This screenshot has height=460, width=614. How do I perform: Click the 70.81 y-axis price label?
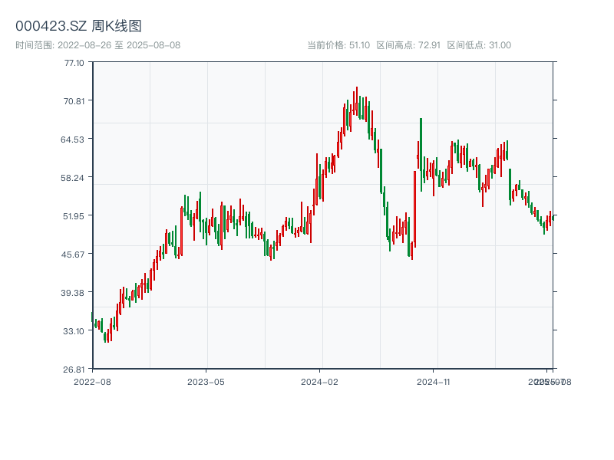coord(74,101)
